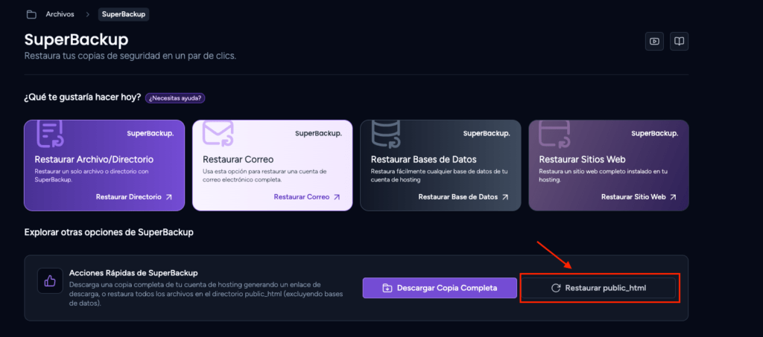Open Restaurar Bases de Datos card title
Image resolution: width=763 pixels, height=337 pixels.
[x=423, y=159]
